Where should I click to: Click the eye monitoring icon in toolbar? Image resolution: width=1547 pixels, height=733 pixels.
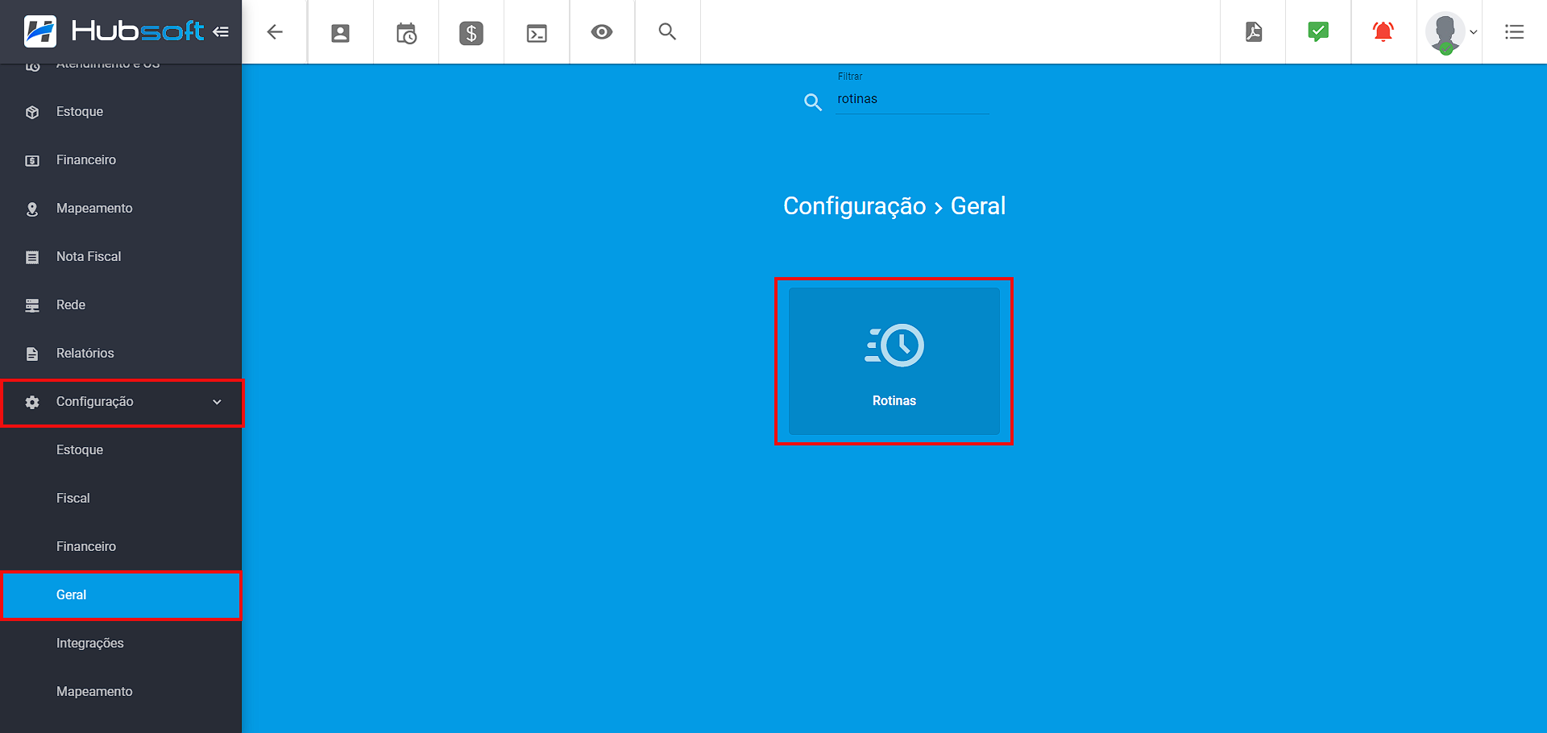pos(602,32)
